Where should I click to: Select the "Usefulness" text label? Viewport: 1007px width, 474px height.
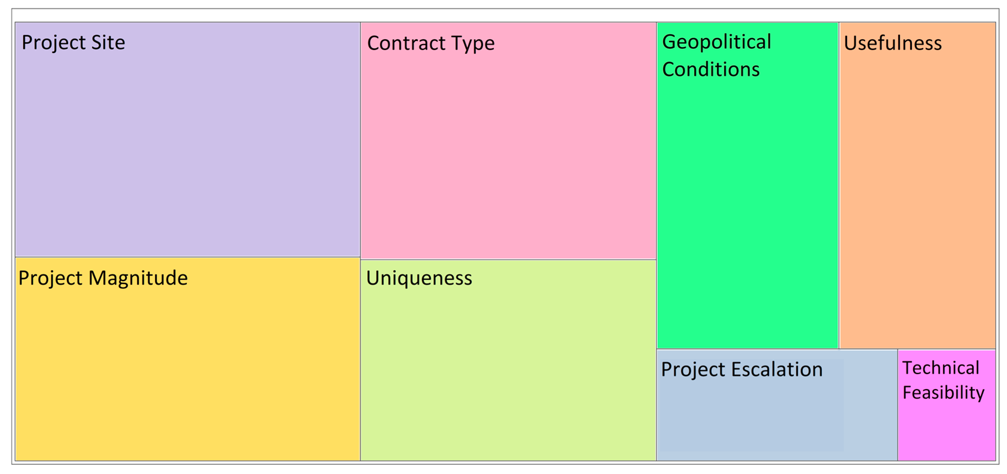pos(892,43)
